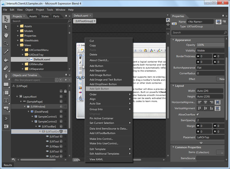Open the Project menu

(40, 10)
